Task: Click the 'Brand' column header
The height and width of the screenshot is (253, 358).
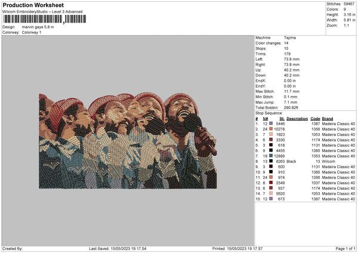Action: click(328, 119)
